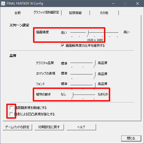
Task: Switch to the 全般 tab
Action: coord(17,13)
